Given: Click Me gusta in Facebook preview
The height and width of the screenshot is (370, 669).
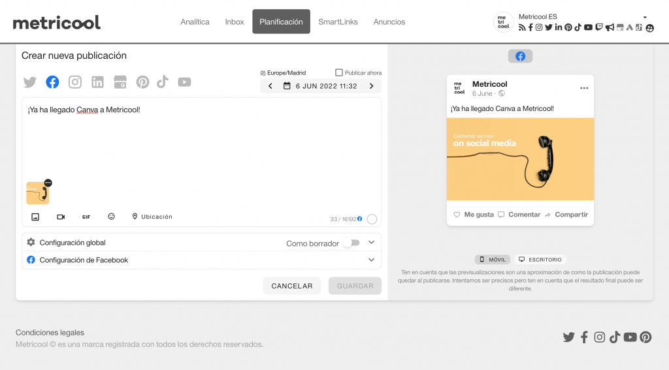Looking at the screenshot, I should click(474, 215).
